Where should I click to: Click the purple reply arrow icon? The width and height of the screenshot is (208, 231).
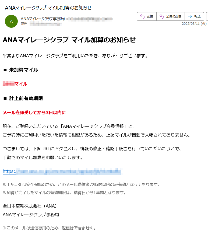pyautogui.click(x=142, y=16)
